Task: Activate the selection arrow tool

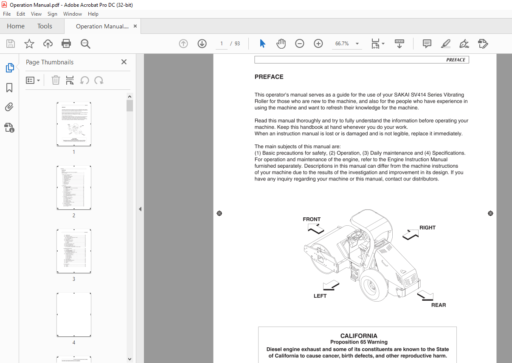Action: pos(262,44)
